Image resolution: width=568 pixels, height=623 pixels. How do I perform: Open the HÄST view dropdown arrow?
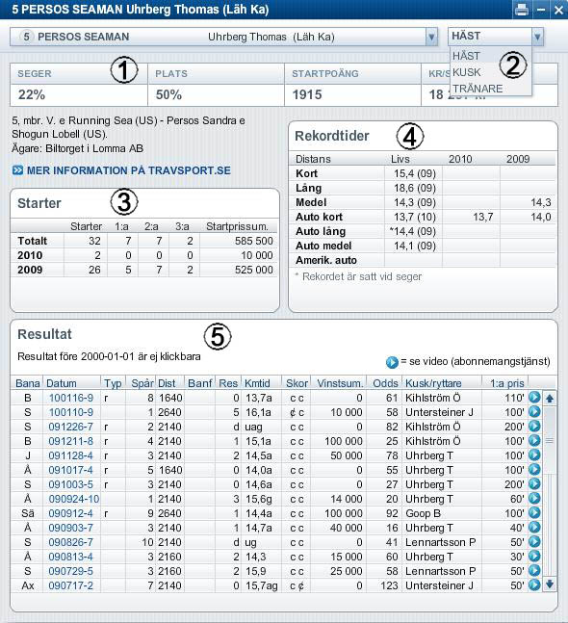click(x=537, y=37)
